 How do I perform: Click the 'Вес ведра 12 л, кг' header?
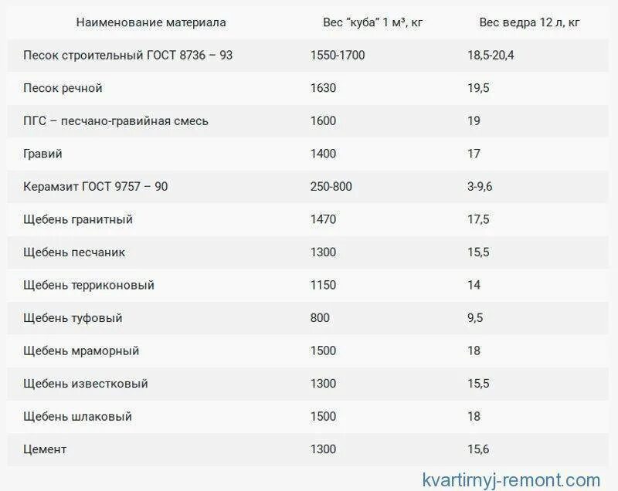coord(529,22)
